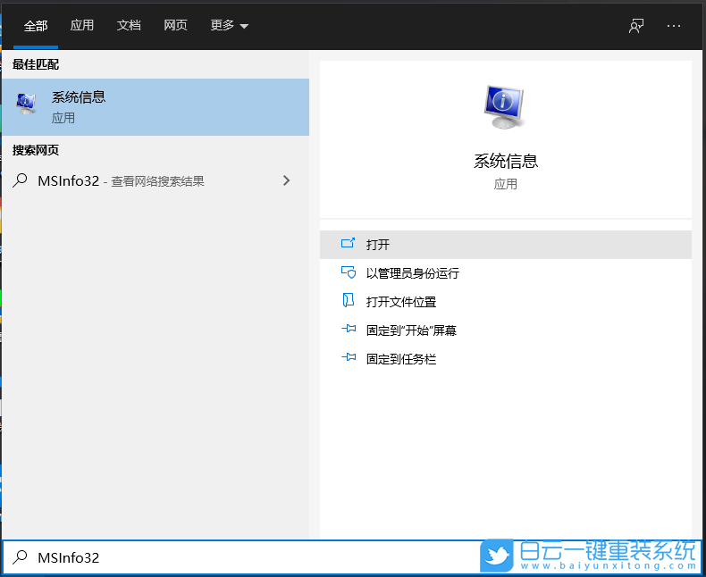
Task: Choose 固定到任务栏
Action: [506, 359]
